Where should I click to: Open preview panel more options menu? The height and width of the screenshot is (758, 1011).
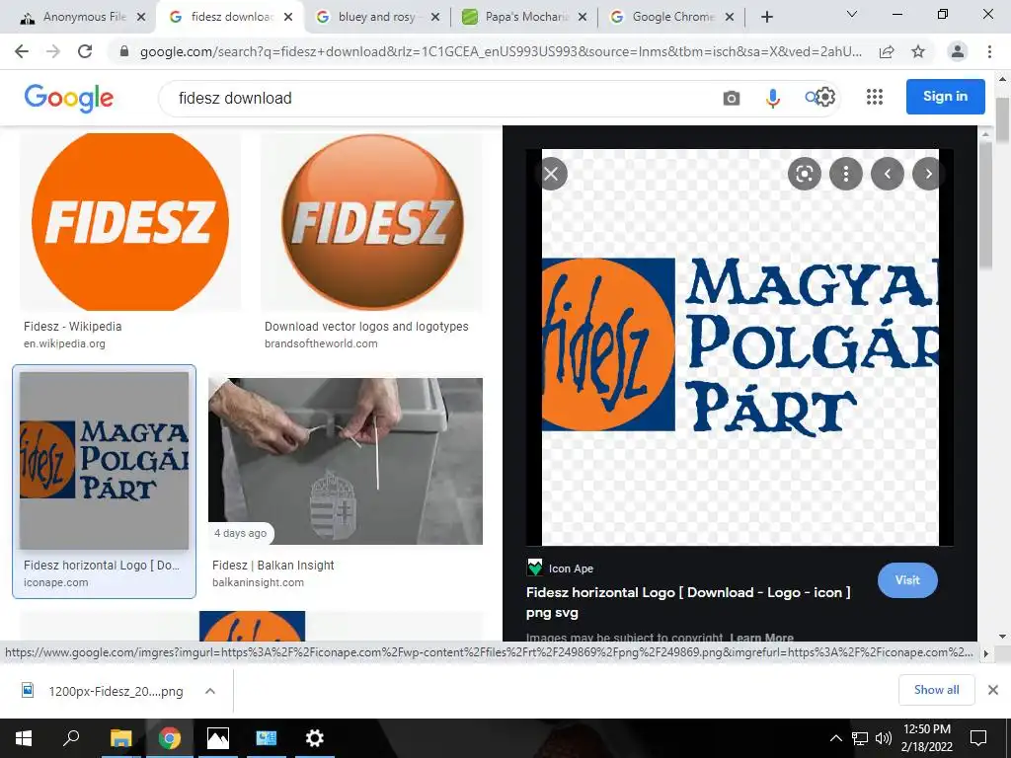(x=846, y=174)
